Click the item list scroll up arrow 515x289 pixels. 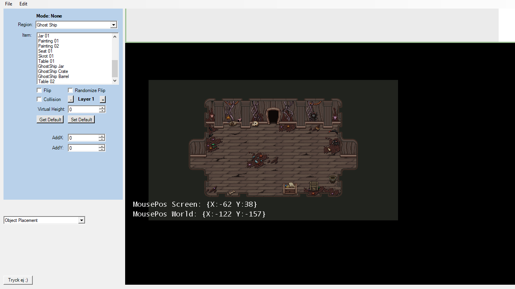[115, 37]
